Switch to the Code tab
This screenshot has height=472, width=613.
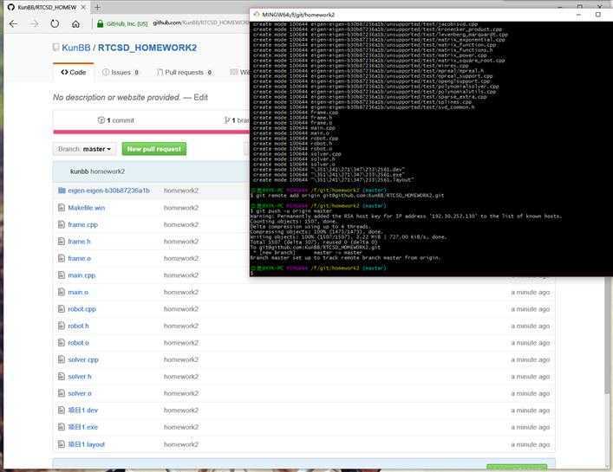[74, 72]
